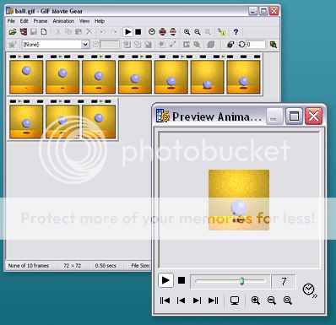The height and width of the screenshot is (325, 336).
Task: Click the preview frame position slider handle
Action: pyautogui.click(x=241, y=281)
